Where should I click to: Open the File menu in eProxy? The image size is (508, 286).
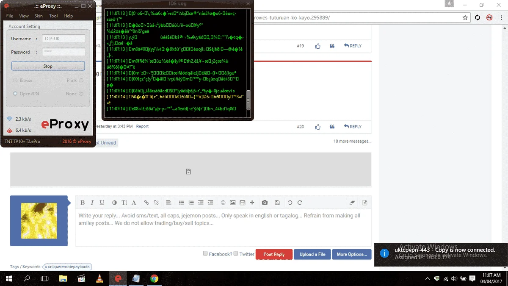9,16
